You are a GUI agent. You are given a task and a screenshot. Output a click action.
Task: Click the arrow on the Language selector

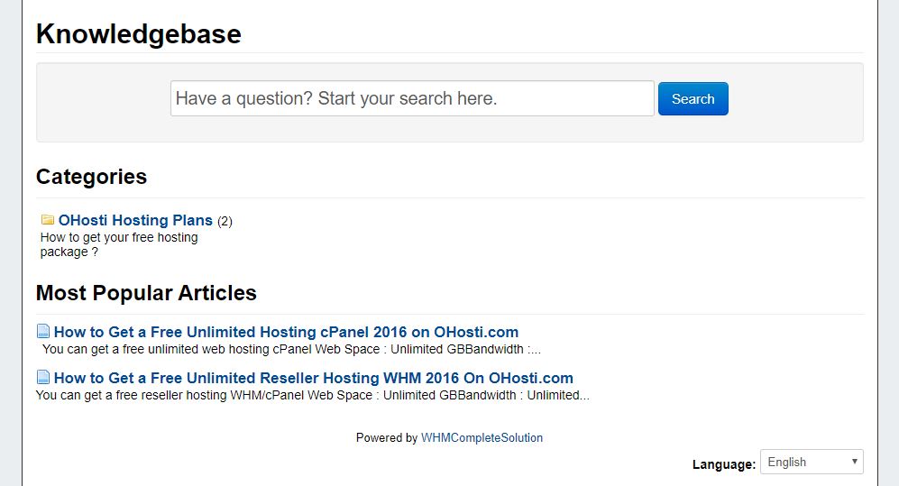point(854,462)
